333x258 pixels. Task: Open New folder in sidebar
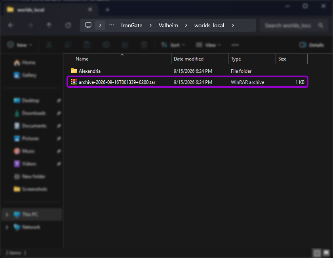(x=30, y=176)
